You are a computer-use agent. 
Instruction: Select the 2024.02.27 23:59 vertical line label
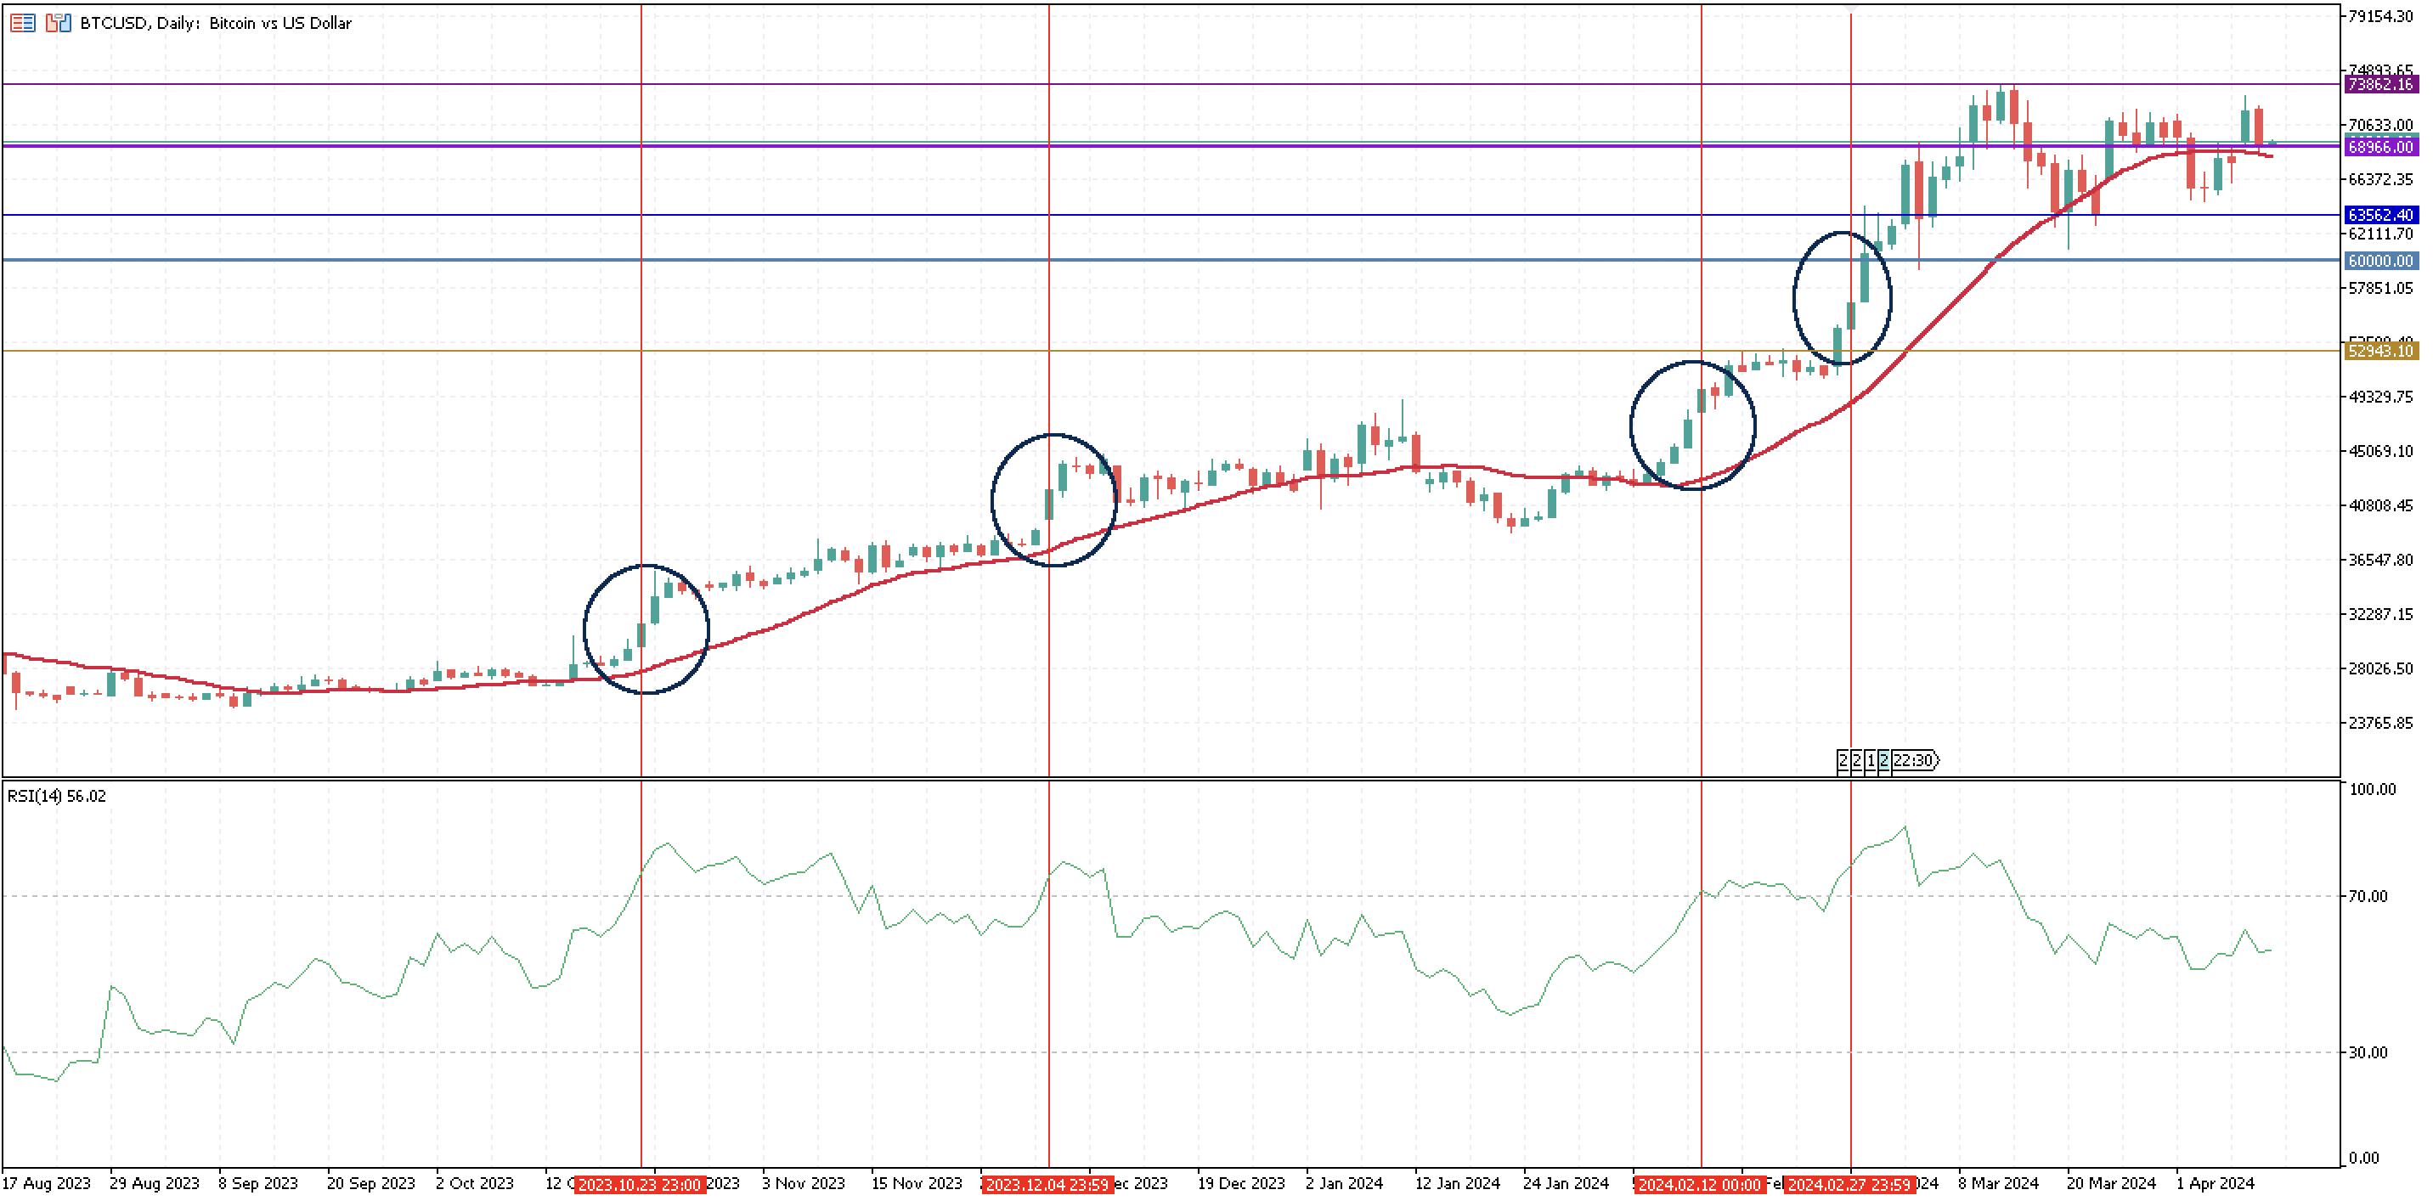tap(1849, 1184)
